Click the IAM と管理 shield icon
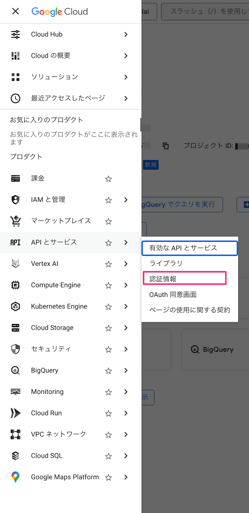Image resolution: width=249 pixels, height=513 pixels. (15, 200)
